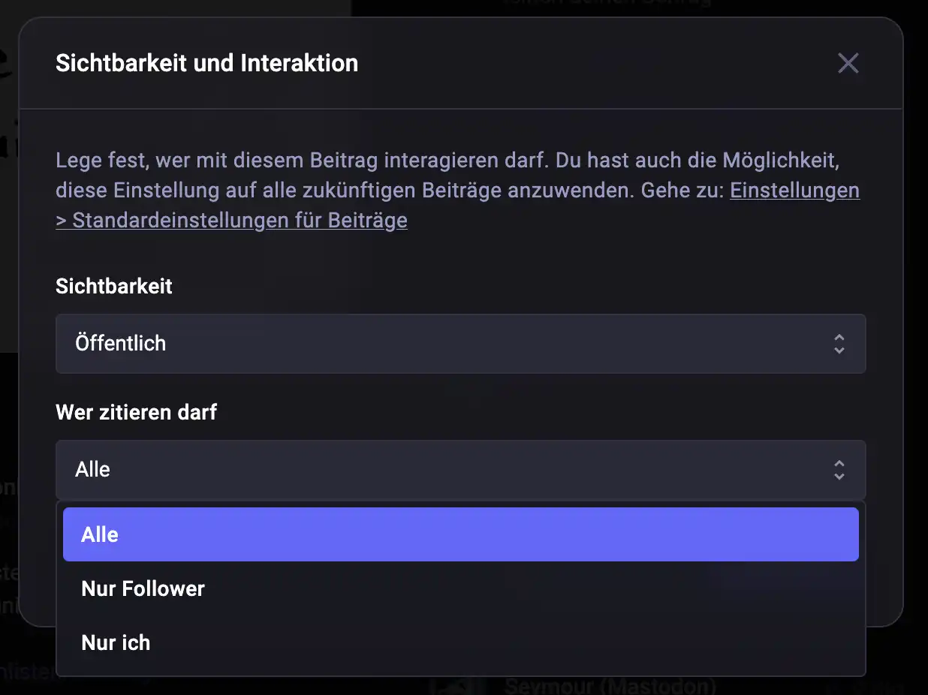Click the 'Sichtbarkeit' field label
Screen dimensions: 928x695
pyautogui.click(x=114, y=286)
